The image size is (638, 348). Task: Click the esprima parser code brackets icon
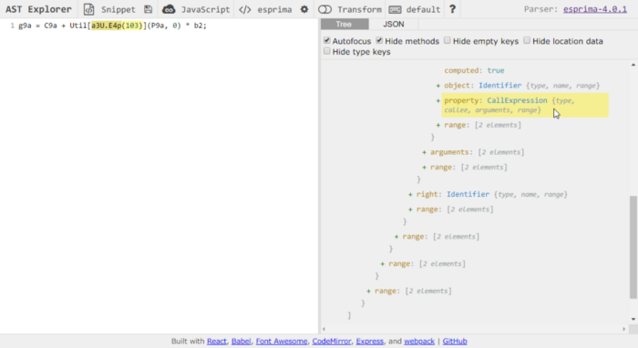click(245, 9)
